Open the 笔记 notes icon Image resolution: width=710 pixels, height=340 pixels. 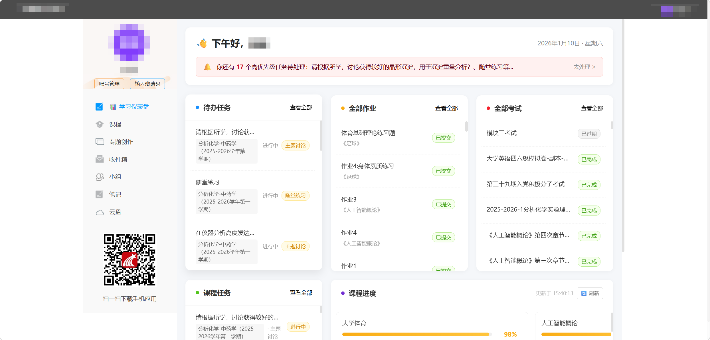click(x=100, y=194)
